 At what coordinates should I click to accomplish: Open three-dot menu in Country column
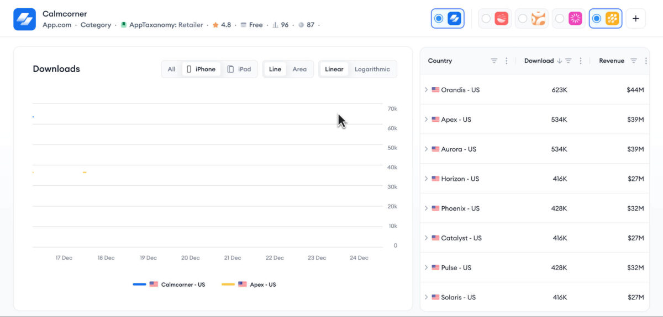click(507, 61)
